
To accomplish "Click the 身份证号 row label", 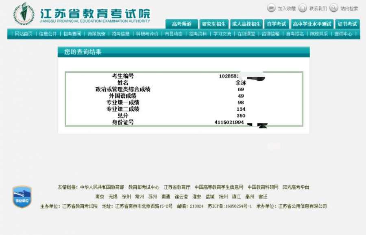I will [123, 122].
